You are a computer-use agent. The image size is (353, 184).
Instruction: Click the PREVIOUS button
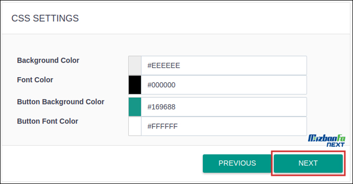[237, 163]
